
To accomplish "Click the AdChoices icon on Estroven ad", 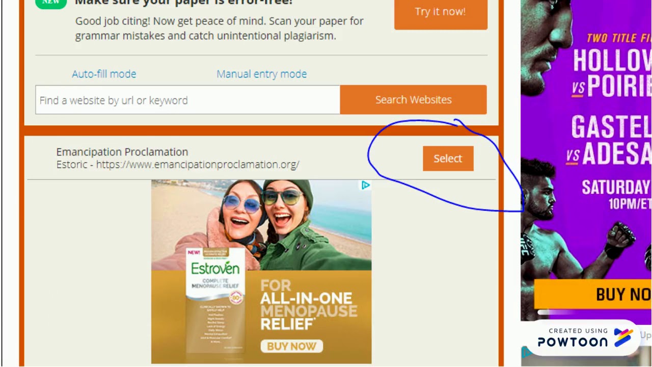I will [x=366, y=186].
